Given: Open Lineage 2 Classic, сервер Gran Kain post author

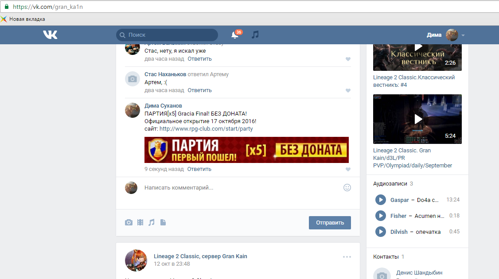Looking at the screenshot, I should click(200, 256).
